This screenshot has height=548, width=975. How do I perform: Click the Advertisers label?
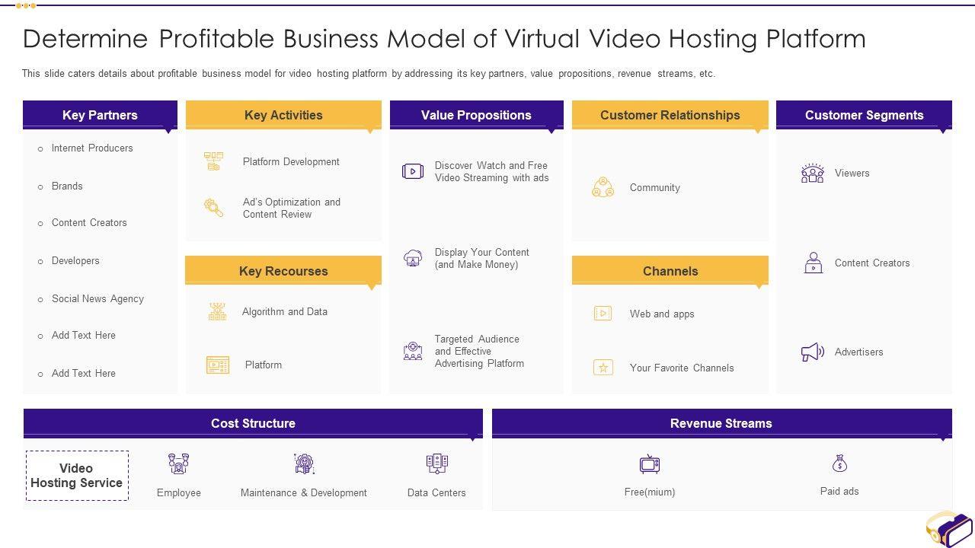[858, 352]
